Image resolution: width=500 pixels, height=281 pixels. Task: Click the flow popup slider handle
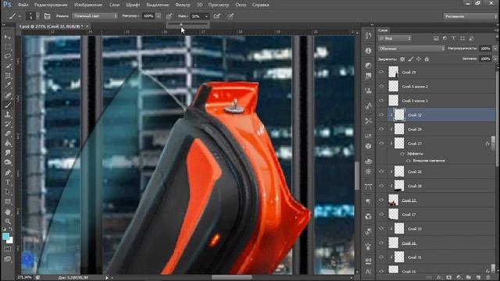pos(181,25)
